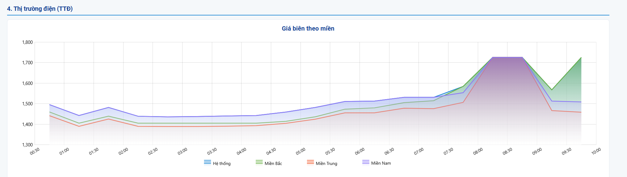
Task: Toggle the Miền Nam legend series
Action: click(x=377, y=163)
